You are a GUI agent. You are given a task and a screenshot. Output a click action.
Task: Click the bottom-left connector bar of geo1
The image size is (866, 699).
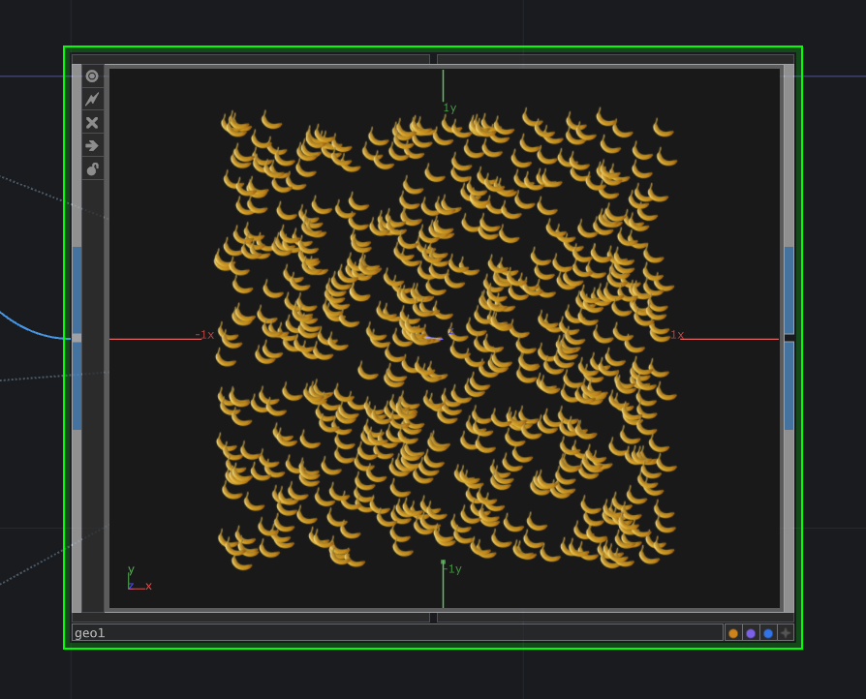click(x=251, y=618)
